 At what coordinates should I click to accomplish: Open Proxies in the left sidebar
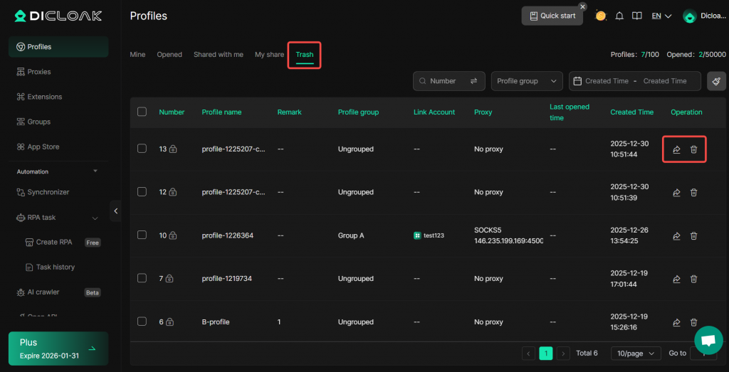(38, 72)
